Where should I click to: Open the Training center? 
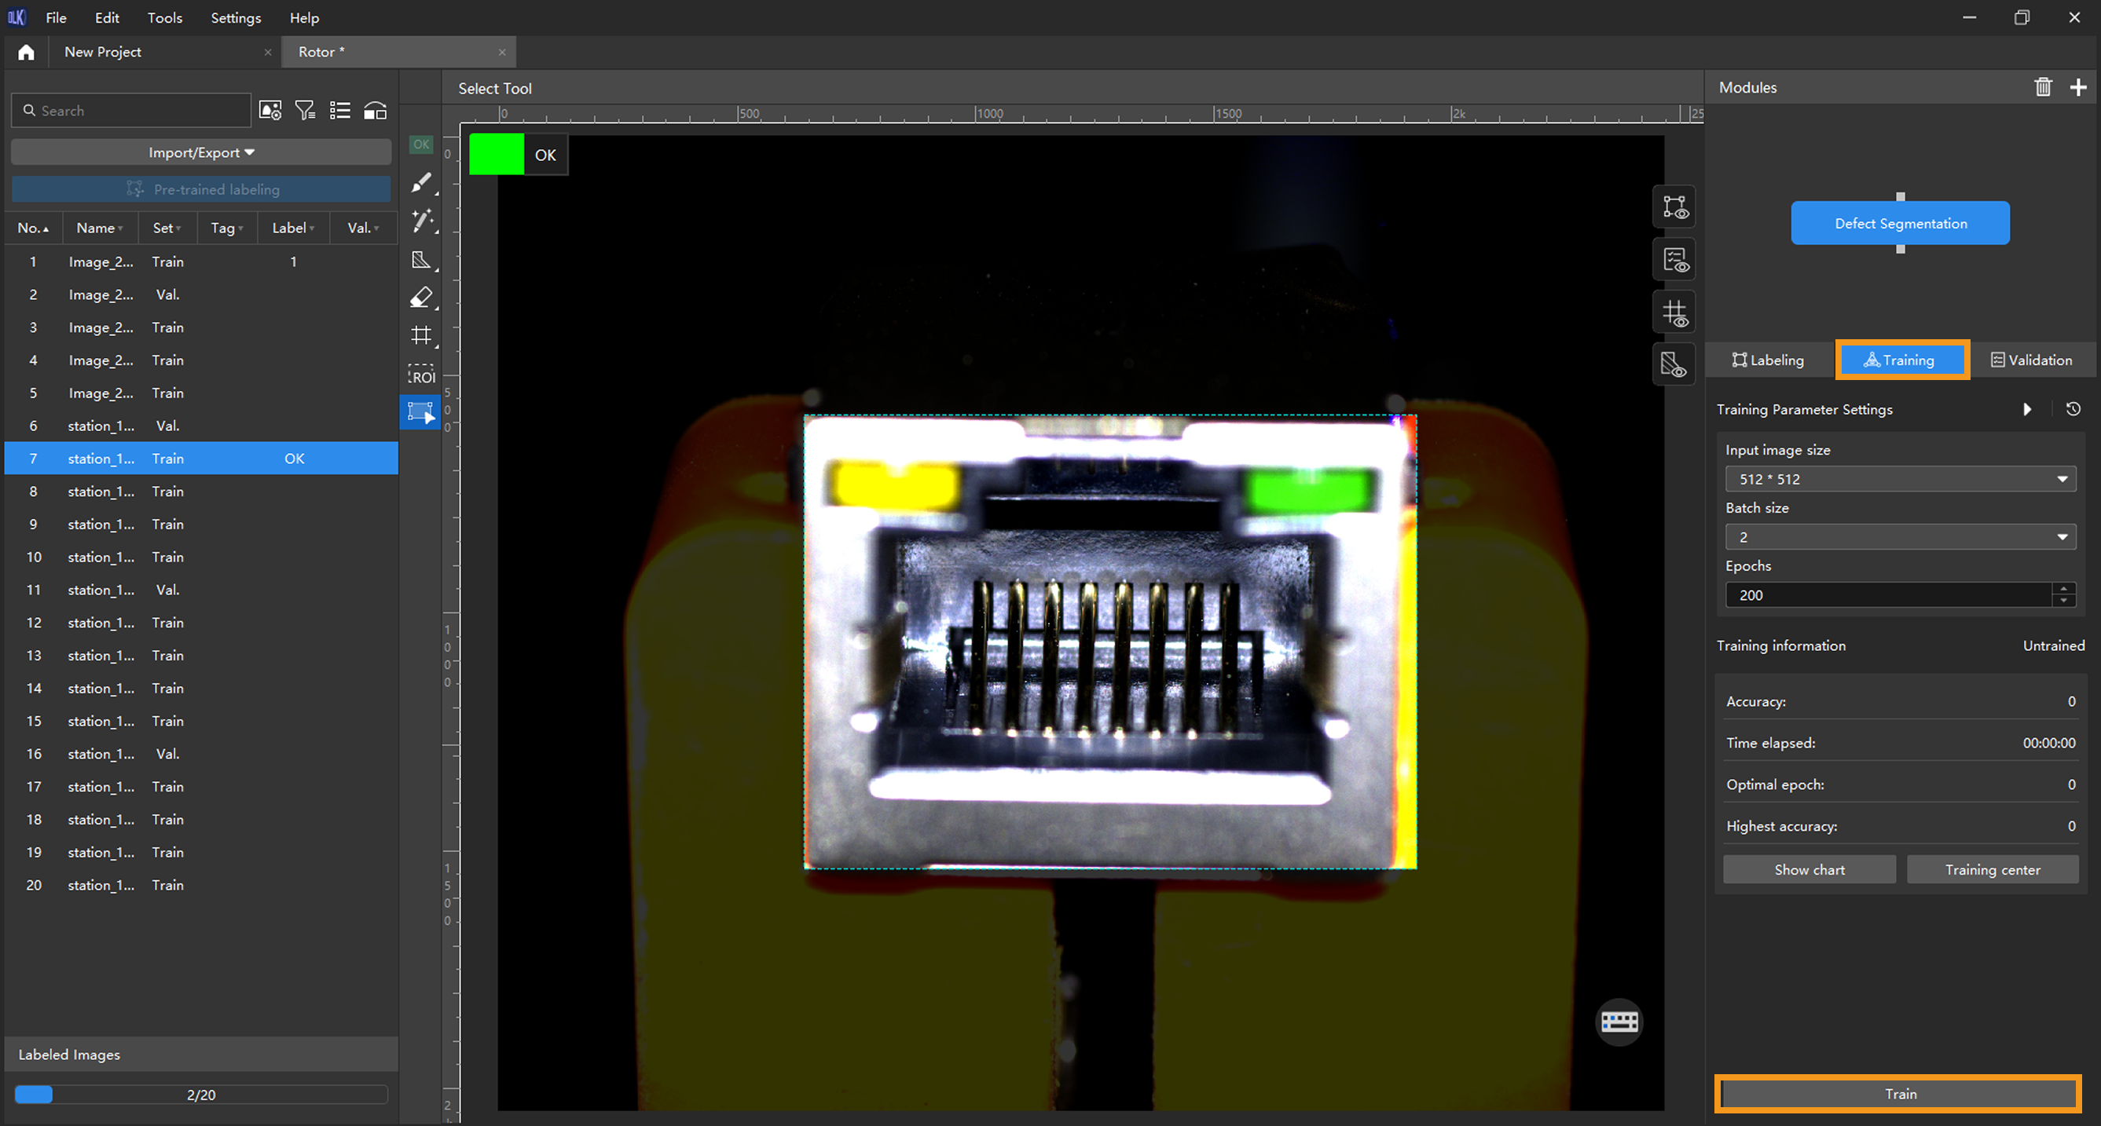1992,870
